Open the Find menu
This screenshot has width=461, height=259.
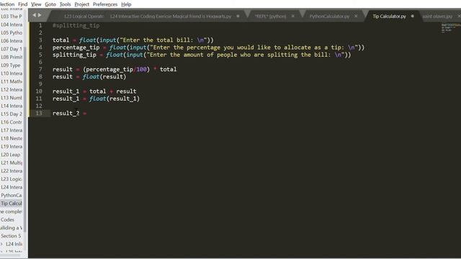22,4
